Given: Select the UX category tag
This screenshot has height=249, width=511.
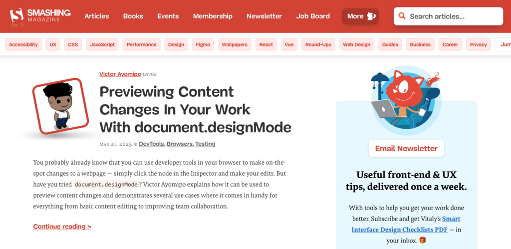Looking at the screenshot, I should click(x=53, y=44).
